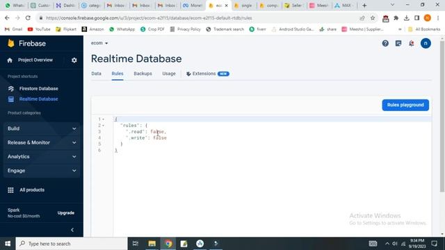
Task: Click the share page icon in the address bar
Action: tap(362, 18)
